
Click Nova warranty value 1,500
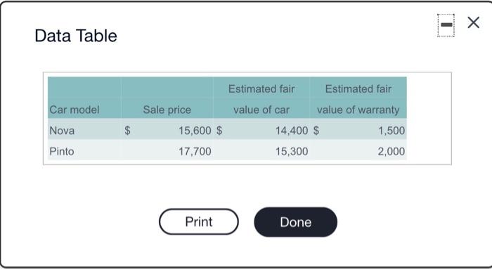[x=391, y=131]
